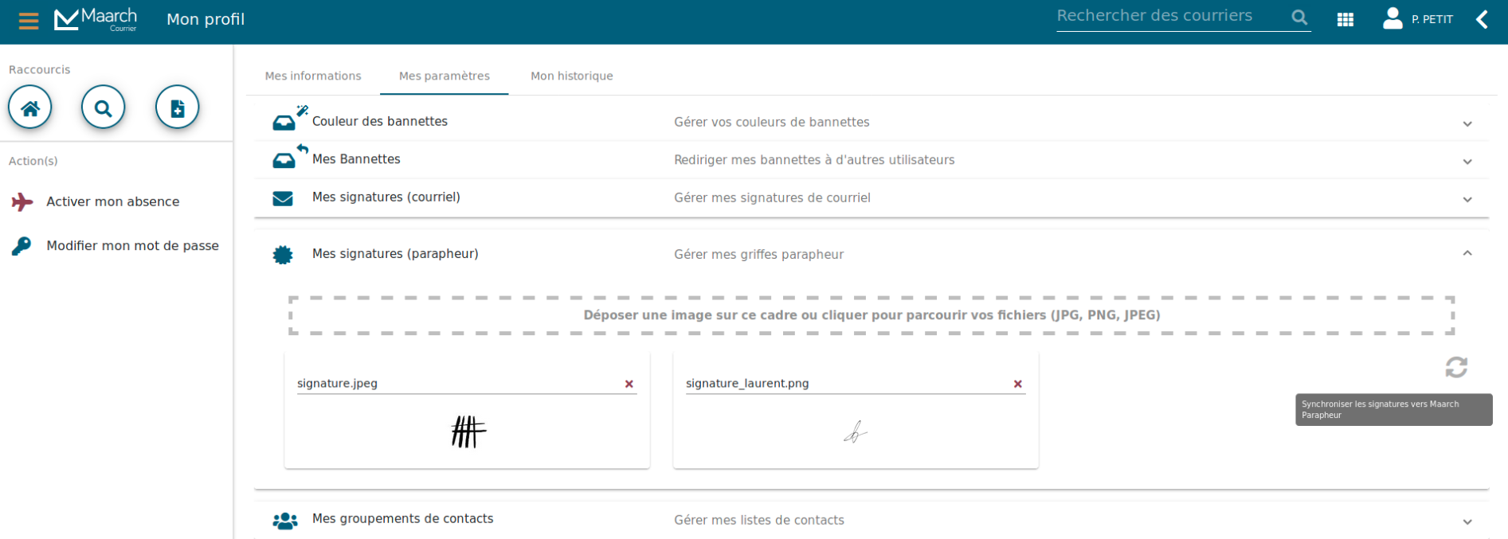Collapse Mes signatures (parapheur) chevron

(x=1467, y=253)
